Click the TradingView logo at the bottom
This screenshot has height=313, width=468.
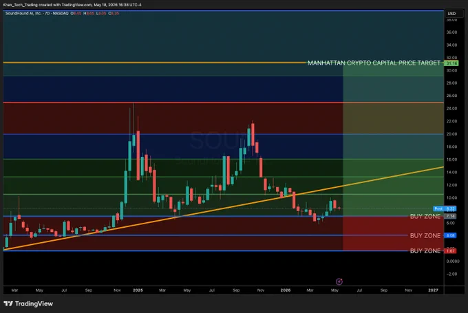[28, 304]
